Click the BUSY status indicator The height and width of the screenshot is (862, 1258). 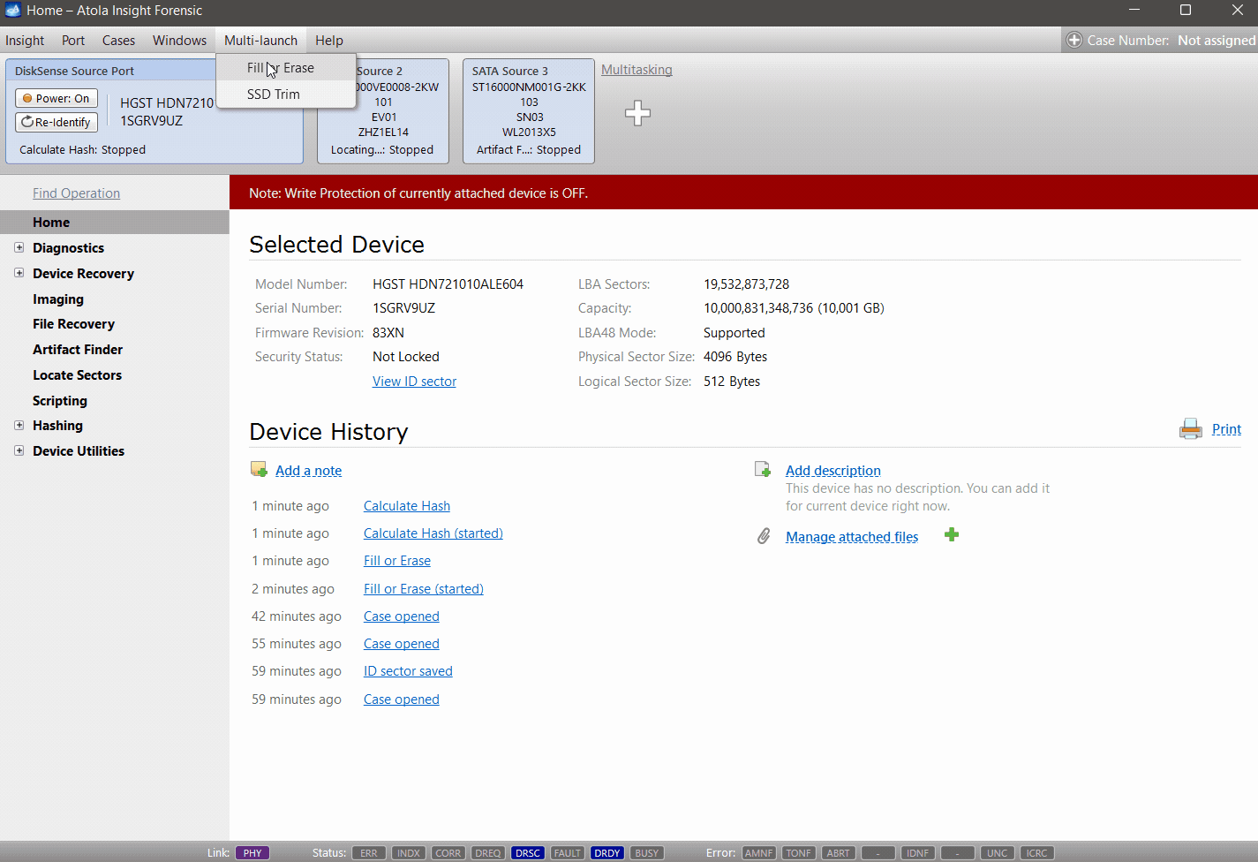coord(647,853)
